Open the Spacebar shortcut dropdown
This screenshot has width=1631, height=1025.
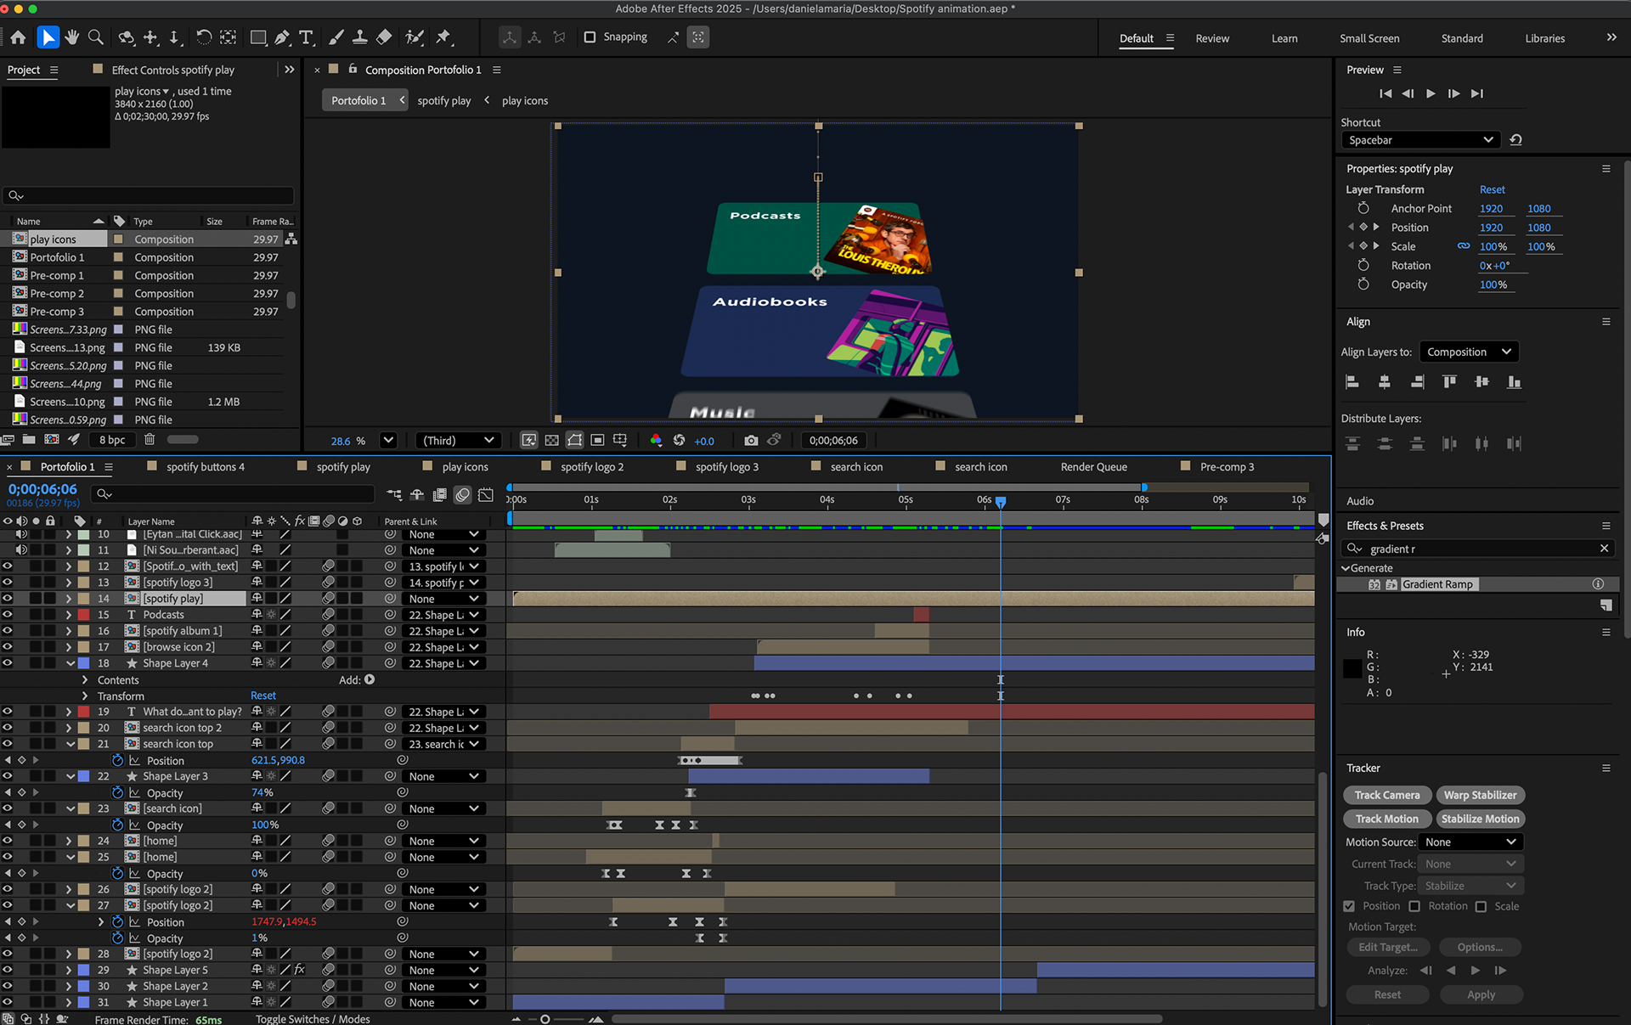point(1420,140)
